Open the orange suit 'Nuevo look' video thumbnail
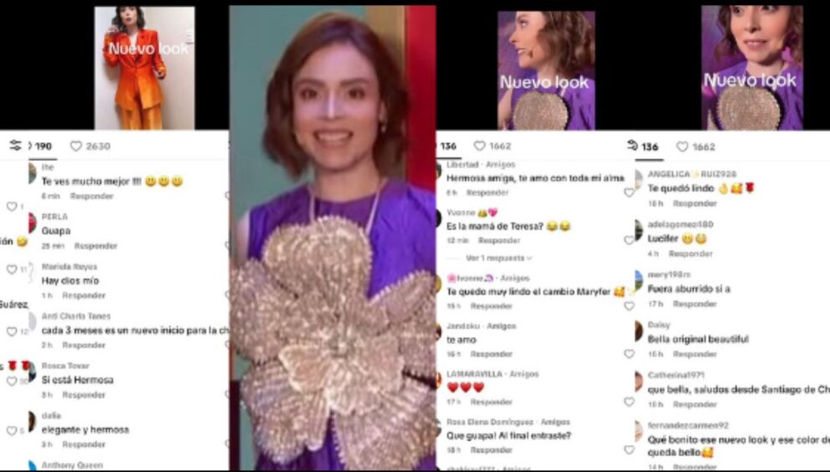This screenshot has width=830, height=472. click(x=145, y=68)
